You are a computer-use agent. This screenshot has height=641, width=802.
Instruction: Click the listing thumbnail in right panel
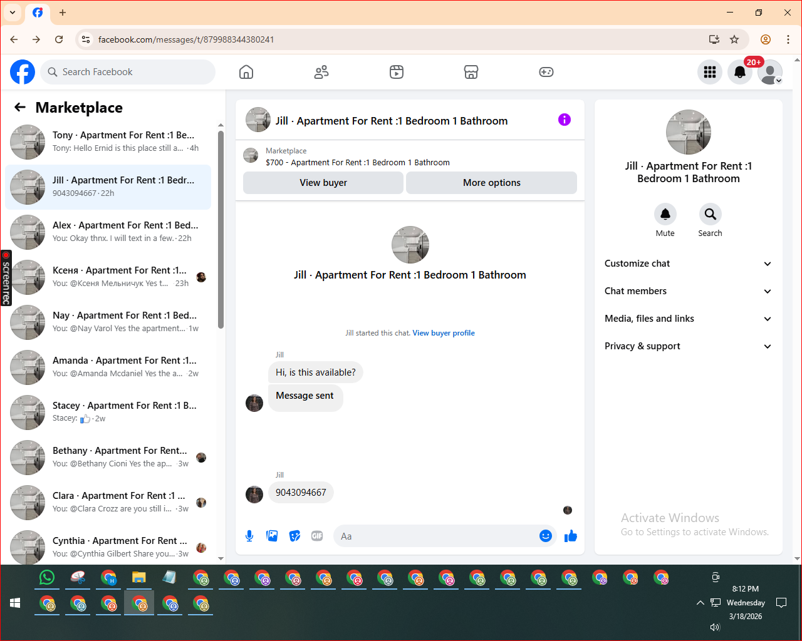coord(689,132)
